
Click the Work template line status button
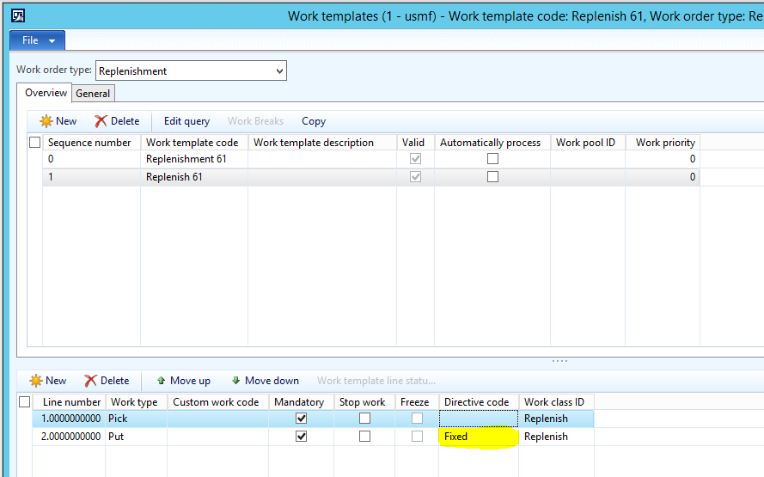376,381
